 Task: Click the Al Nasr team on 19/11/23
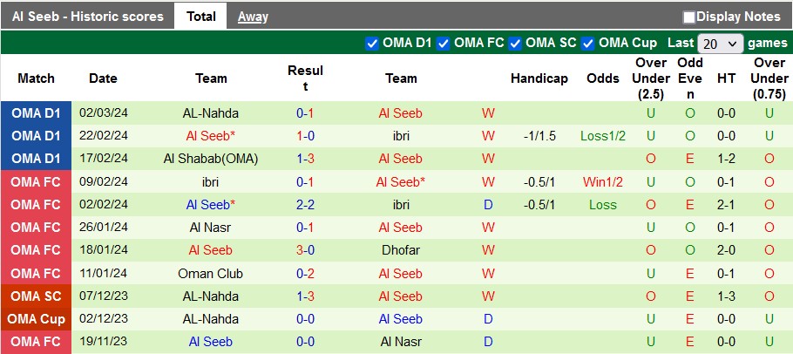[x=401, y=342]
